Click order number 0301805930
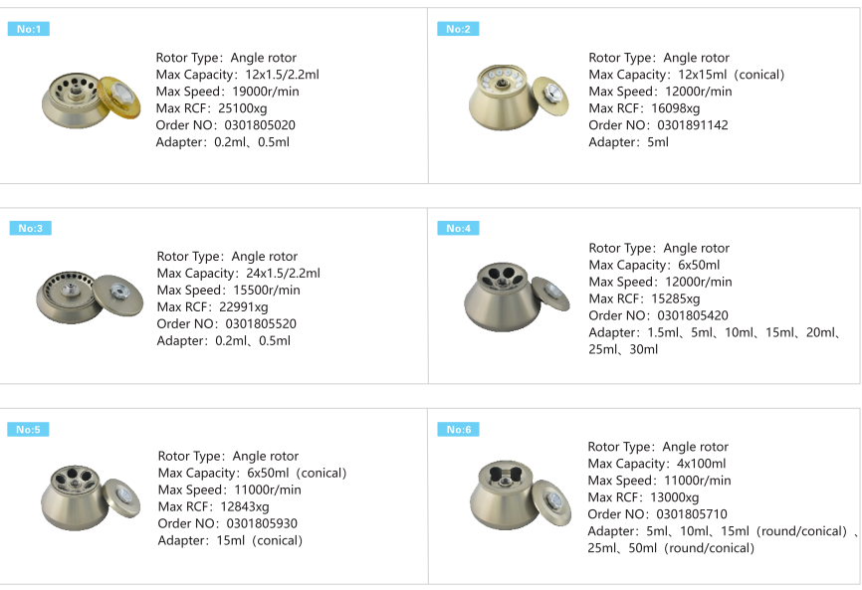 (x=262, y=523)
